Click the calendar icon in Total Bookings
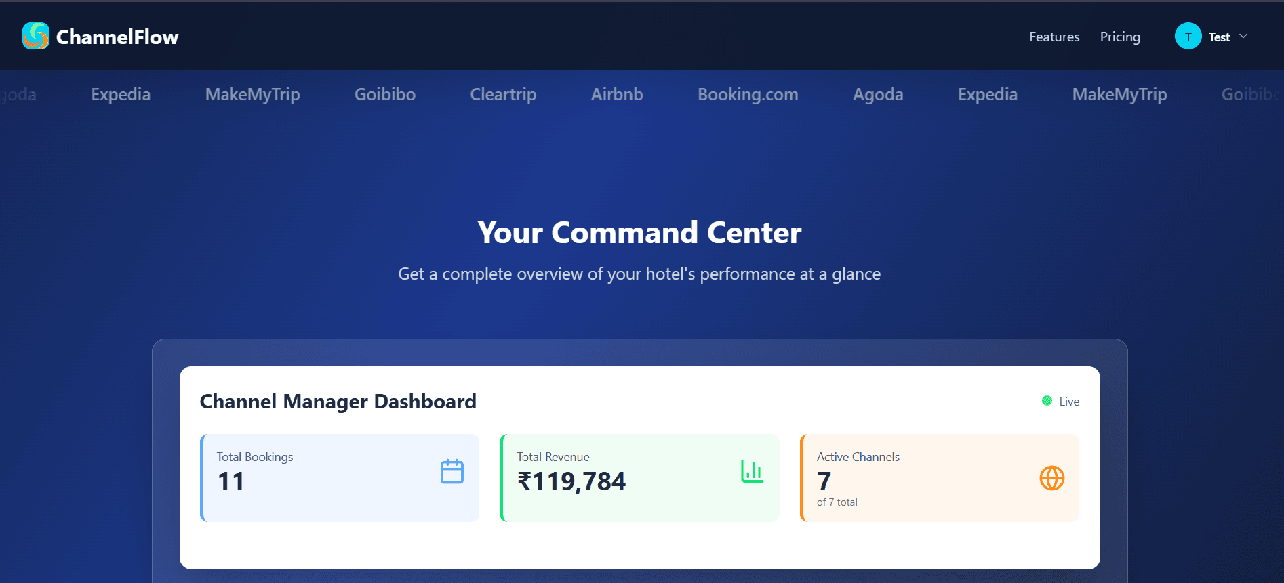Viewport: 1284px width, 583px height. click(x=452, y=472)
